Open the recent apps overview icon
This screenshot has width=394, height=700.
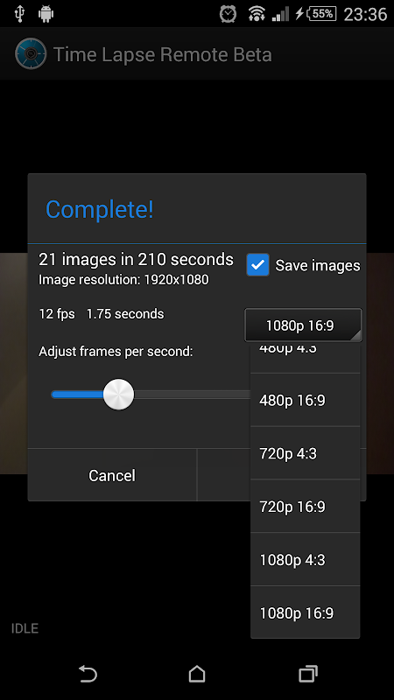(308, 674)
